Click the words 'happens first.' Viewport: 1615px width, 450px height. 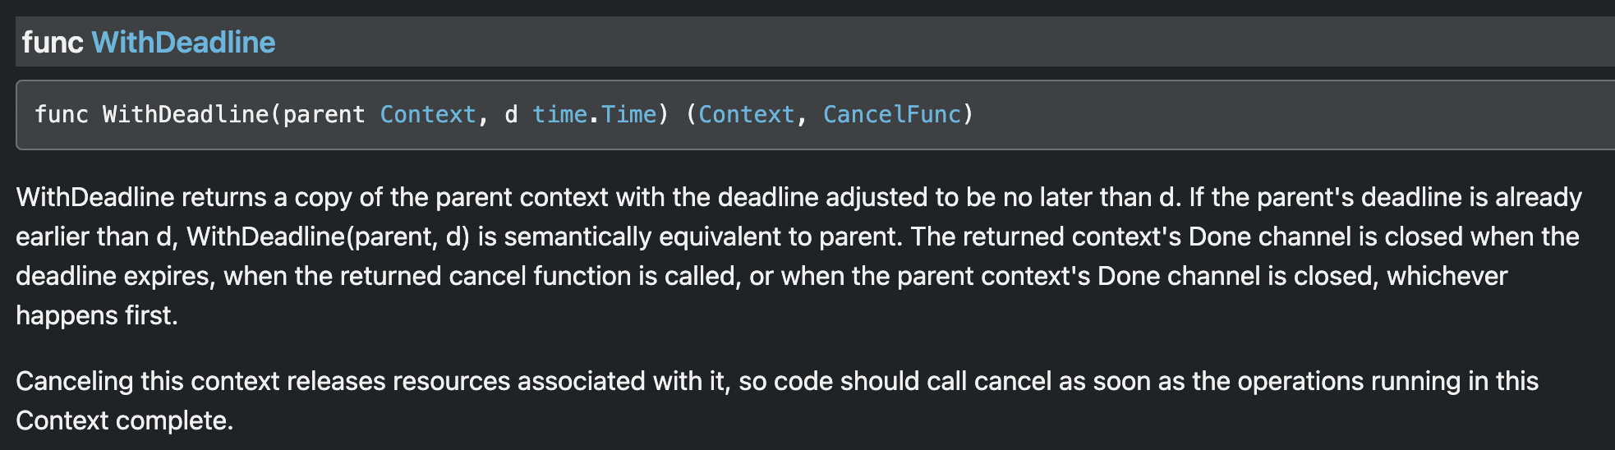97,315
